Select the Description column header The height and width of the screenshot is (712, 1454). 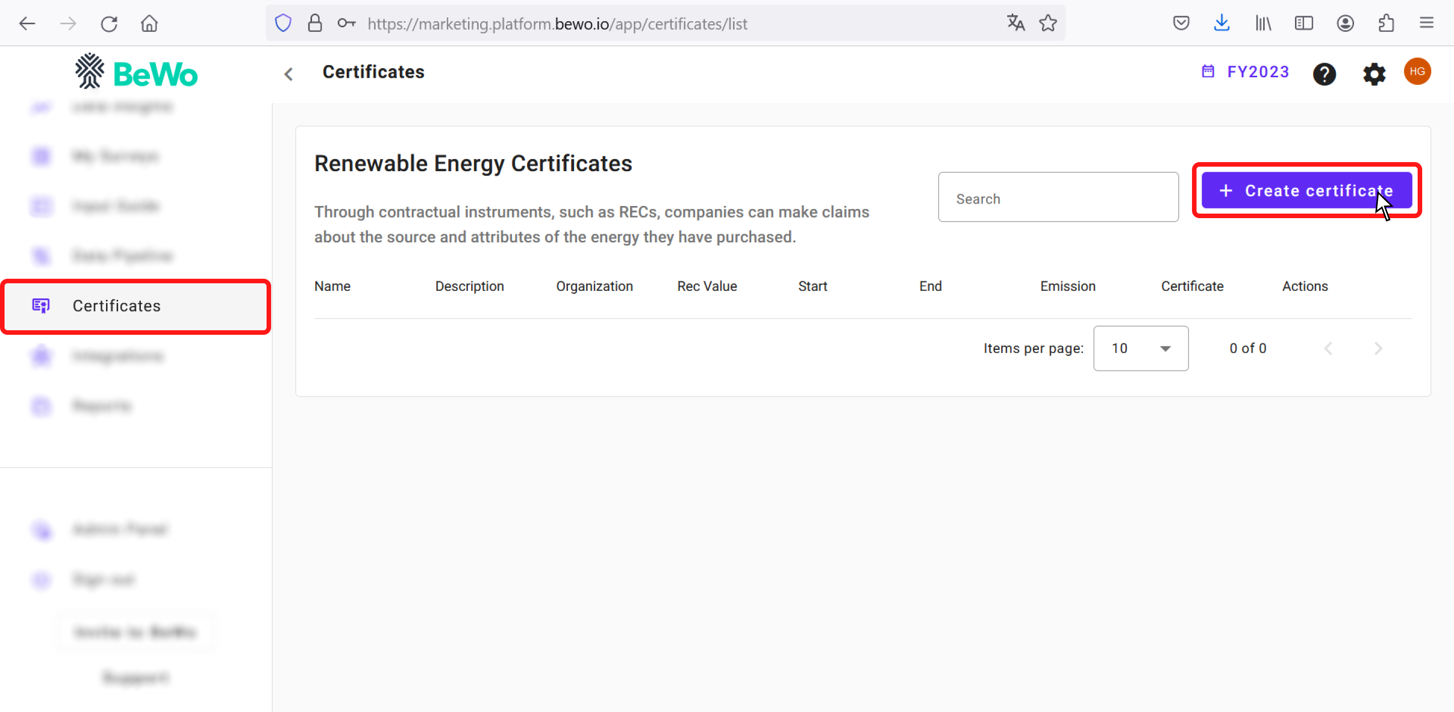(x=470, y=285)
